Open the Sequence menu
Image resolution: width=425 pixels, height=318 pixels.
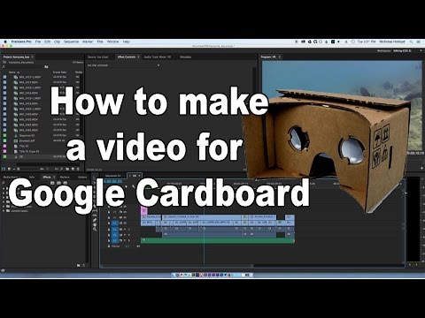click(71, 42)
